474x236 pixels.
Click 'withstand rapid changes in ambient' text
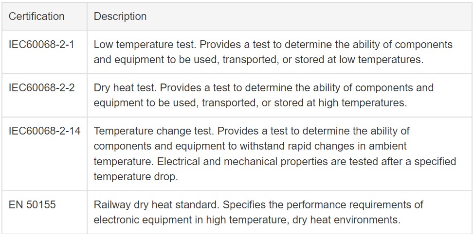click(324, 146)
